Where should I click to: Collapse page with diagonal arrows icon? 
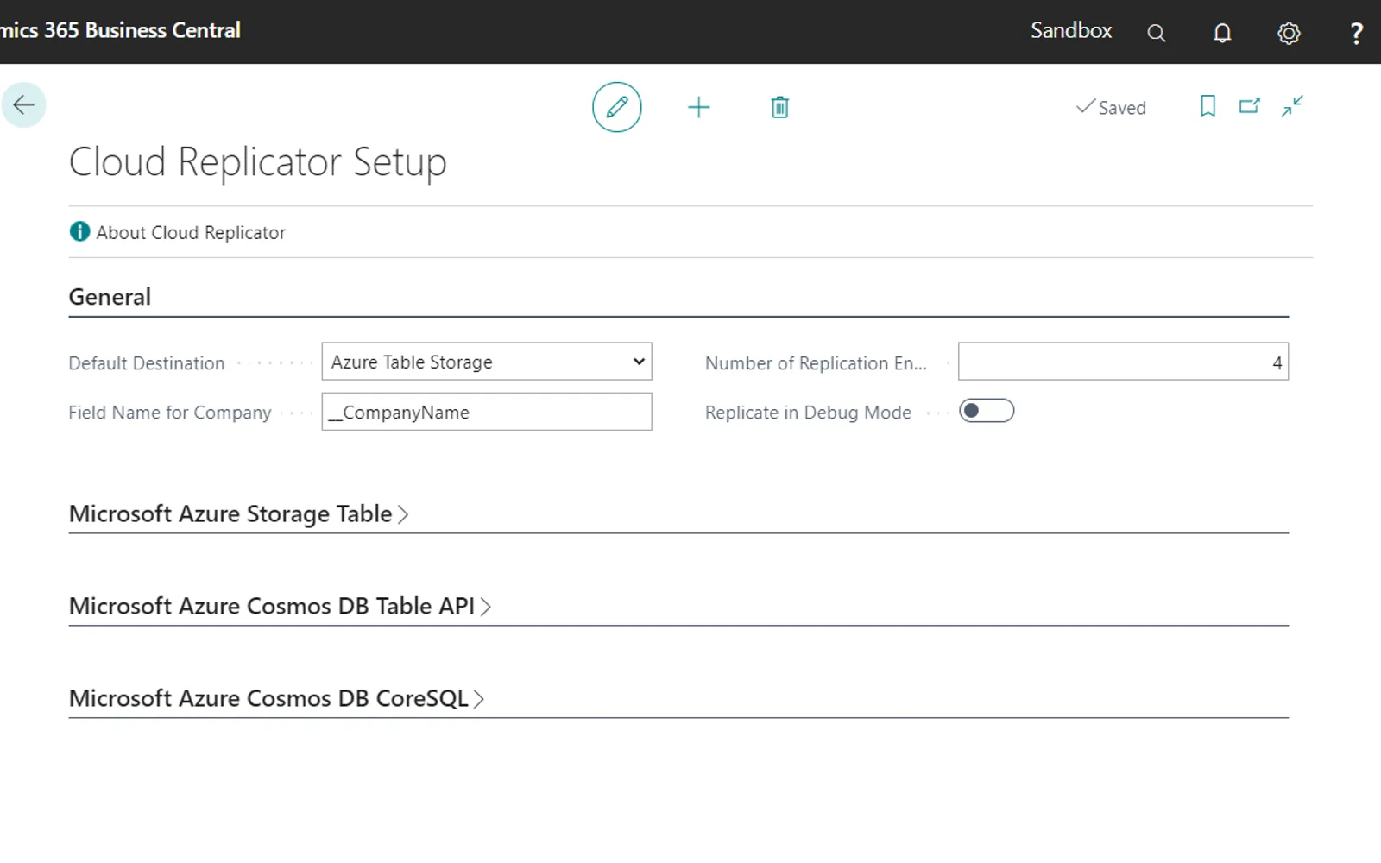[x=1292, y=106]
